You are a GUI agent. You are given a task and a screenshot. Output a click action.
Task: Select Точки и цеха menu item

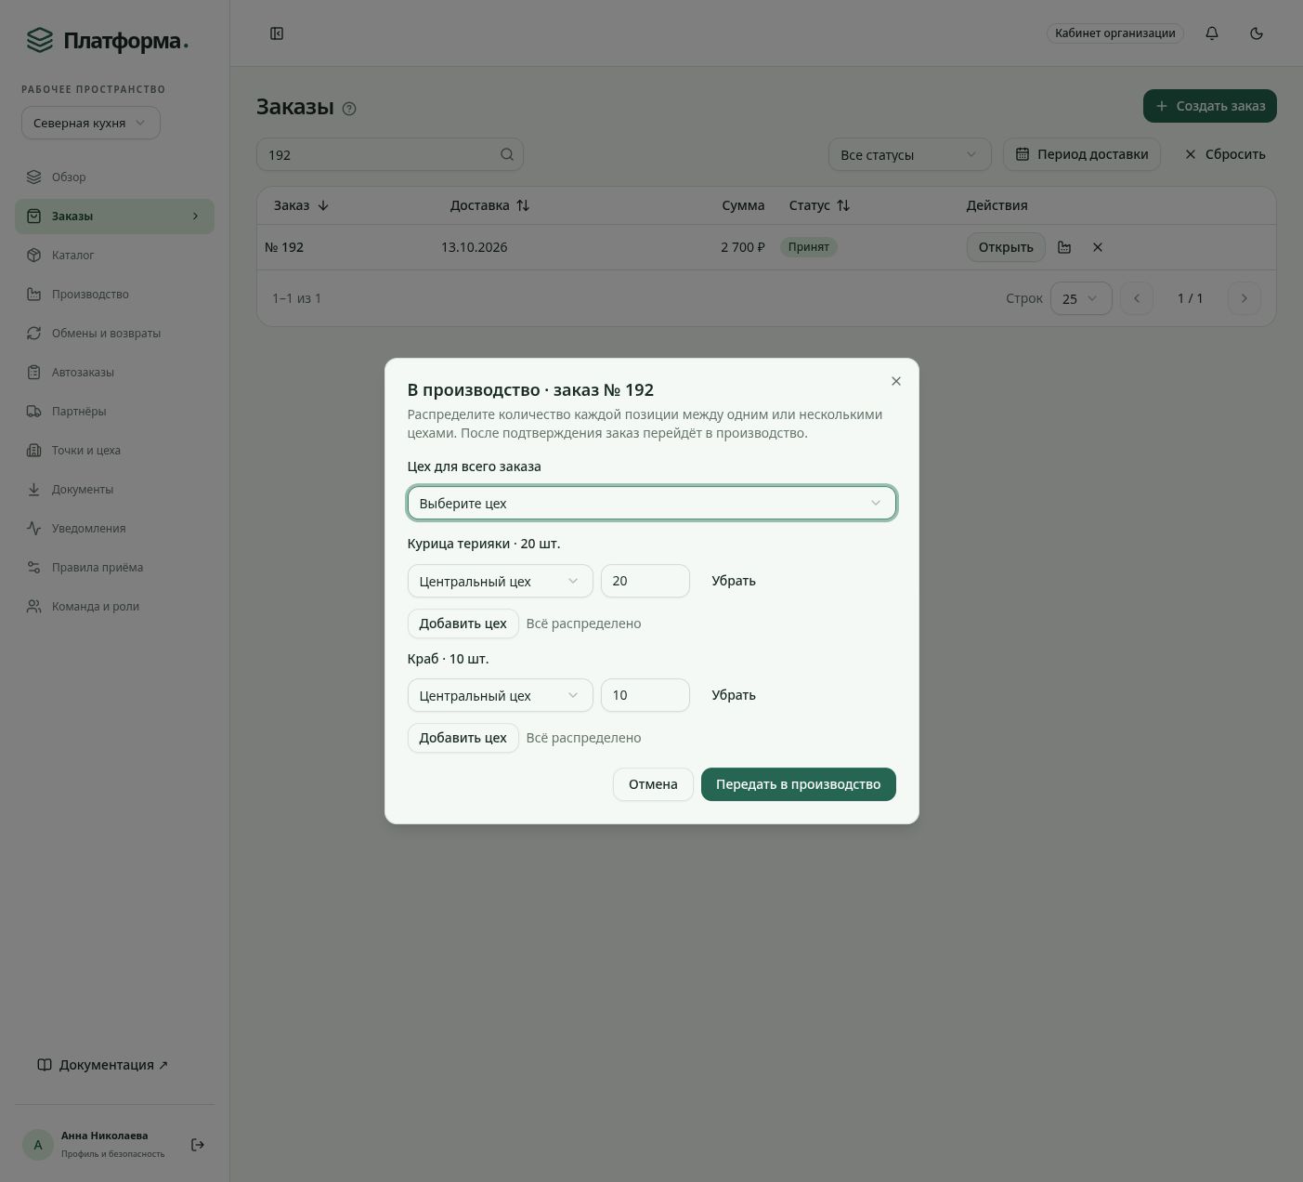point(114,451)
